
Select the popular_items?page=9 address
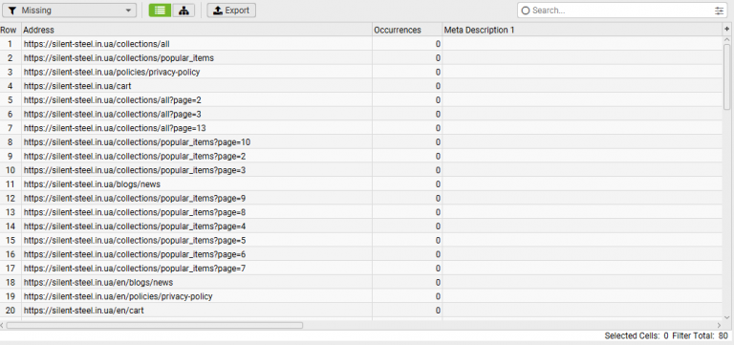[135, 199]
